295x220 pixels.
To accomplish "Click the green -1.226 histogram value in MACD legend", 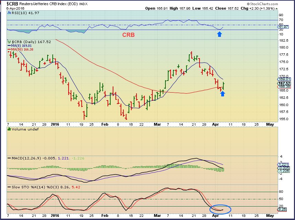I will click(x=78, y=158).
